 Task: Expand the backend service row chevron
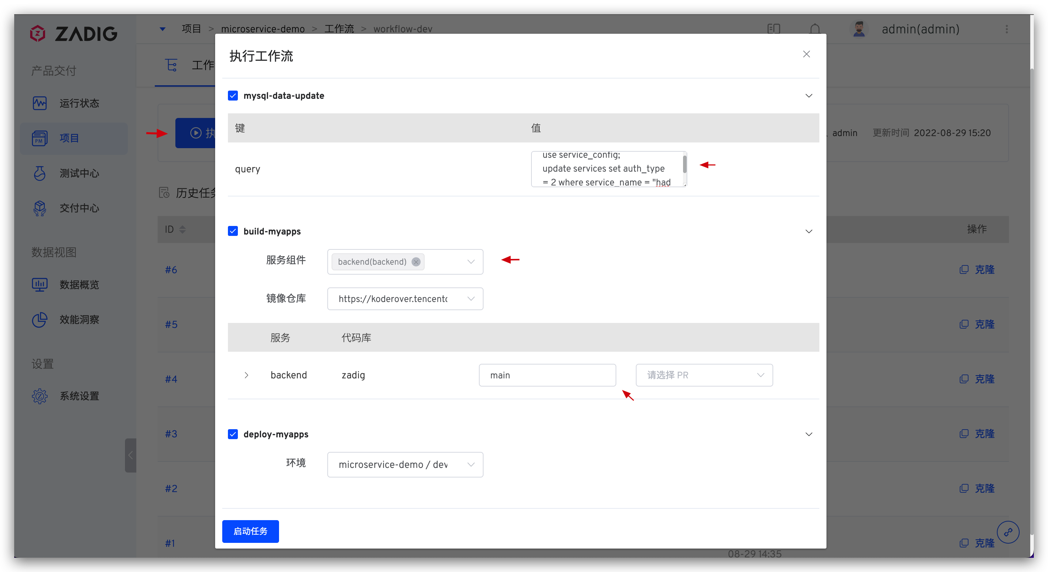246,375
